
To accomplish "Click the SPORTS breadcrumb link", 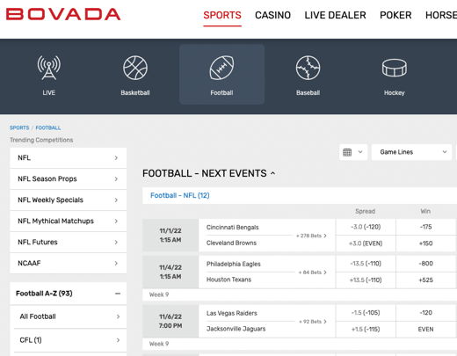I will [19, 127].
